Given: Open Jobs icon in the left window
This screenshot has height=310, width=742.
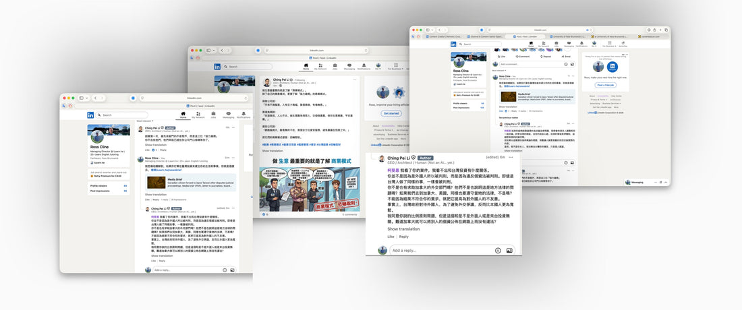Looking at the screenshot, I should [213, 115].
